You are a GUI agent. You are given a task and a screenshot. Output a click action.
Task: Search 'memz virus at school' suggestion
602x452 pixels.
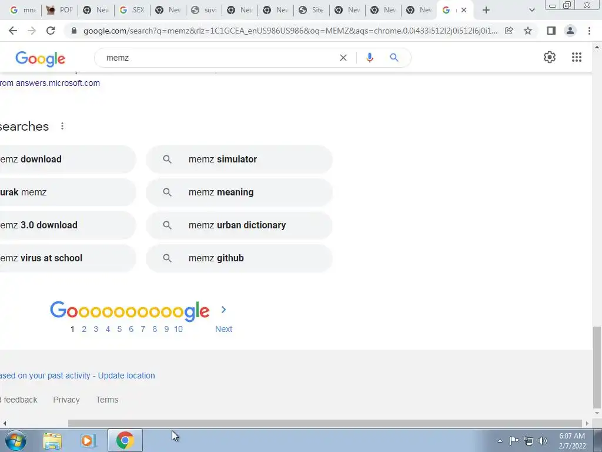click(x=68, y=258)
